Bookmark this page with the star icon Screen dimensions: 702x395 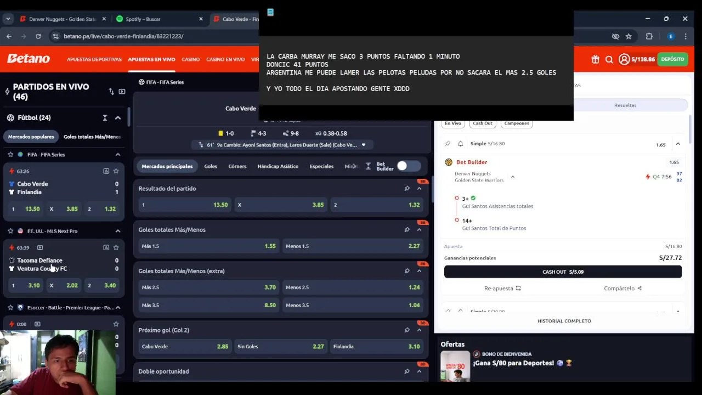point(629,36)
